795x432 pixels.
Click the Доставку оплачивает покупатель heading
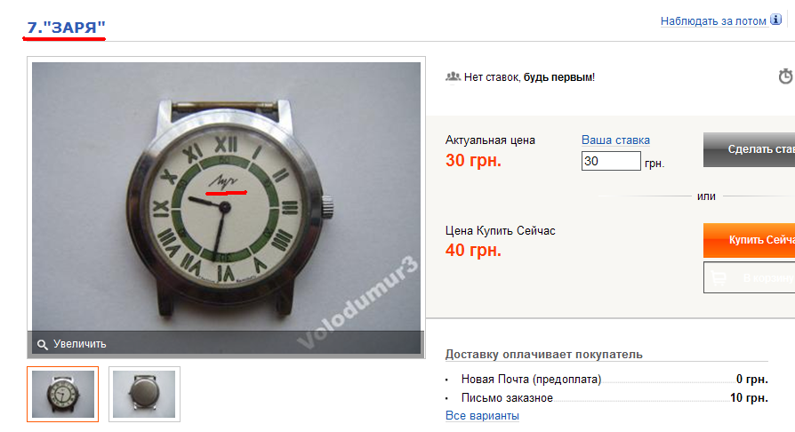pos(544,355)
